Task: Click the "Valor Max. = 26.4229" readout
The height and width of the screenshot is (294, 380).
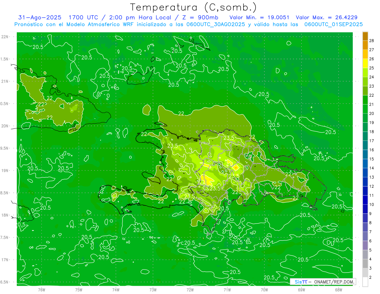Action: tap(326, 17)
